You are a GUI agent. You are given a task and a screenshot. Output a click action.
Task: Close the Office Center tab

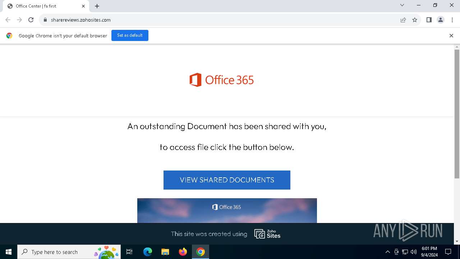83,6
